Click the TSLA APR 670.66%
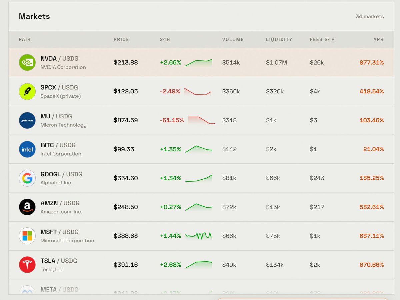Image resolution: width=400 pixels, height=300 pixels. [372, 265]
